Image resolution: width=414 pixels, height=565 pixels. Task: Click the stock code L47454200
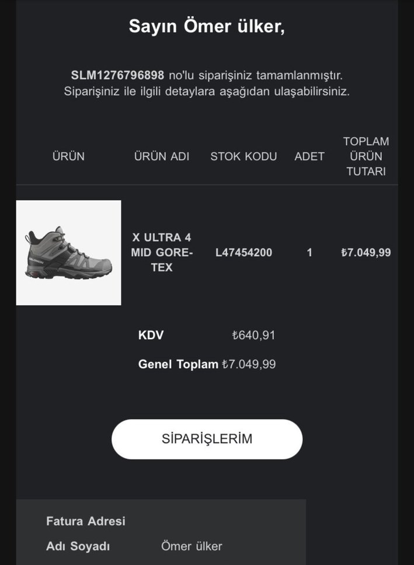point(243,253)
